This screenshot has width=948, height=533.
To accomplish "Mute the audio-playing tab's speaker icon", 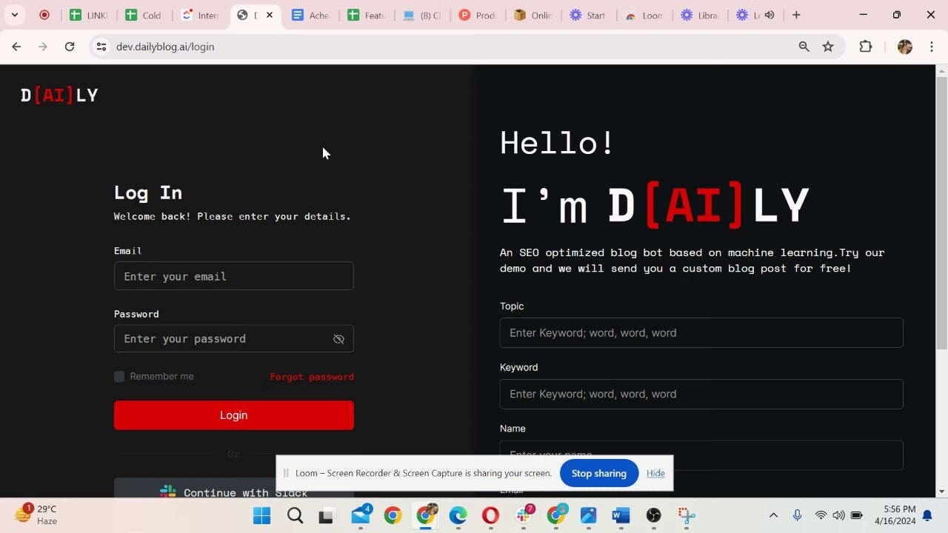I will [x=769, y=14].
